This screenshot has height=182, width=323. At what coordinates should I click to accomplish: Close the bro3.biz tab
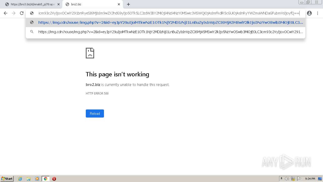pos(58,4)
